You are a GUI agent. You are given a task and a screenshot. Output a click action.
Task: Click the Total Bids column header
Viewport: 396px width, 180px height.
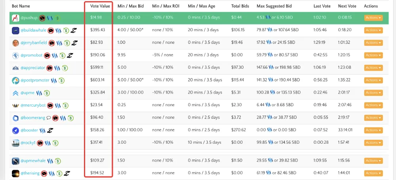pos(240,6)
